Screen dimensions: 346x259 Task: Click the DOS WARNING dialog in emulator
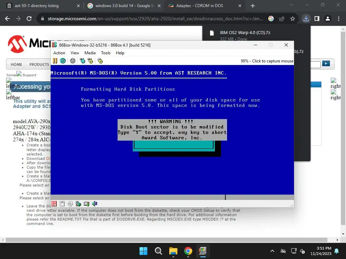pyautogui.click(x=172, y=130)
